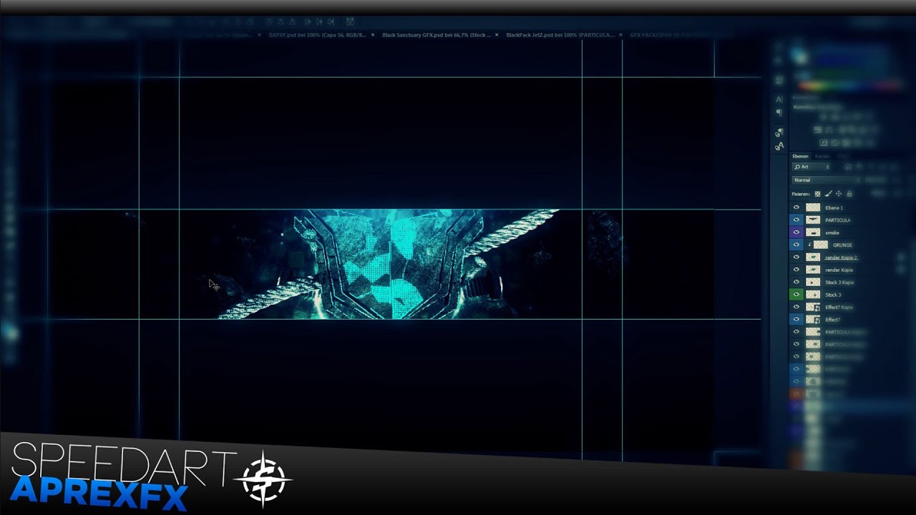Close the BlackPack JetZ.psd tab
916x515 pixels.
620,34
